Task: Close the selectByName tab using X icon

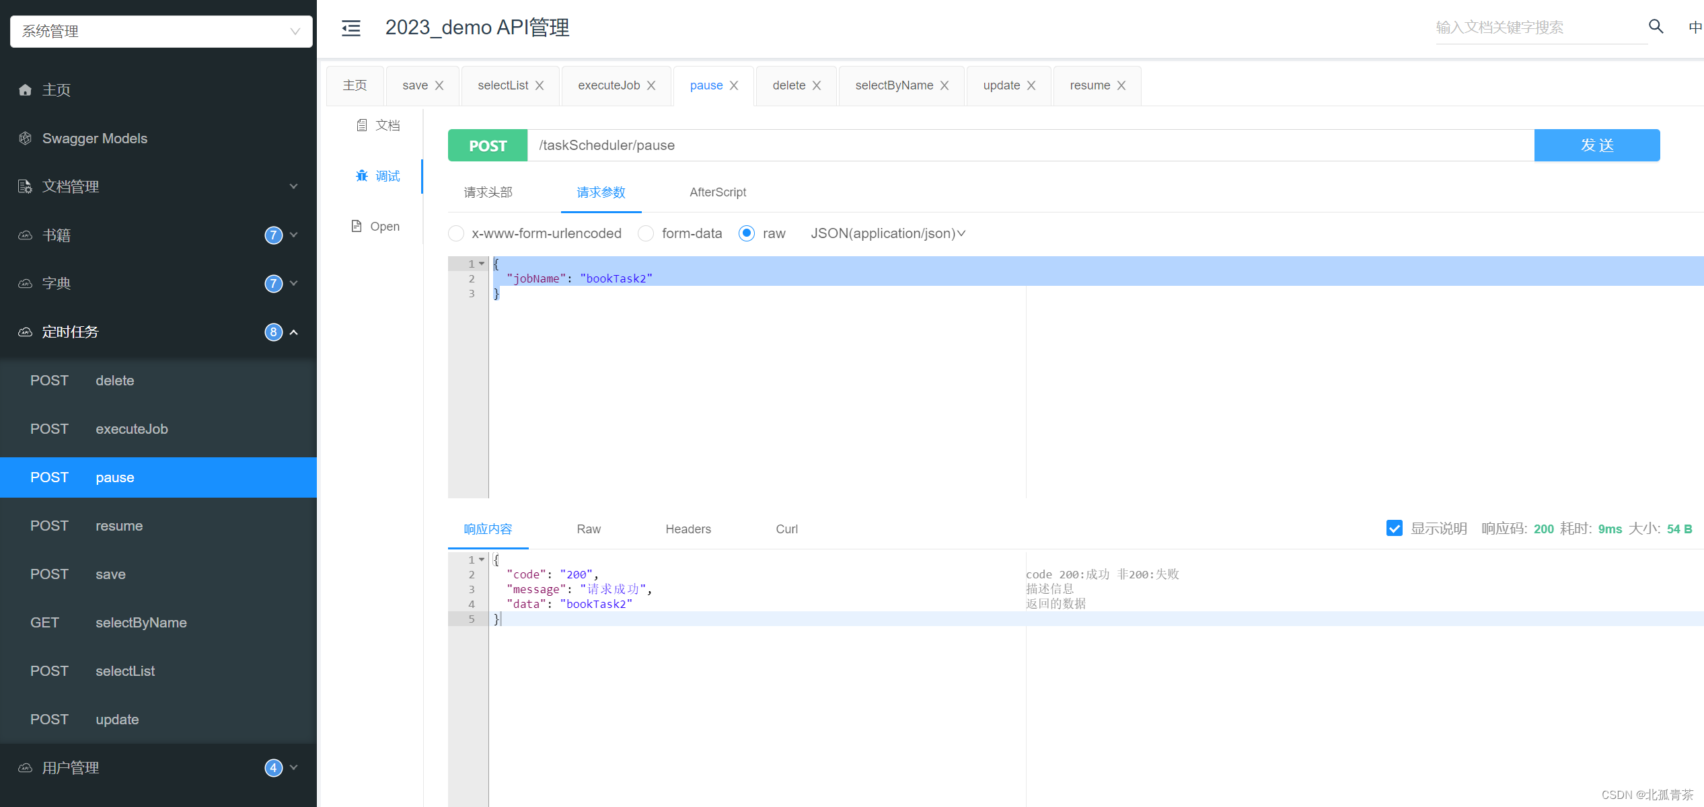Action: [944, 85]
